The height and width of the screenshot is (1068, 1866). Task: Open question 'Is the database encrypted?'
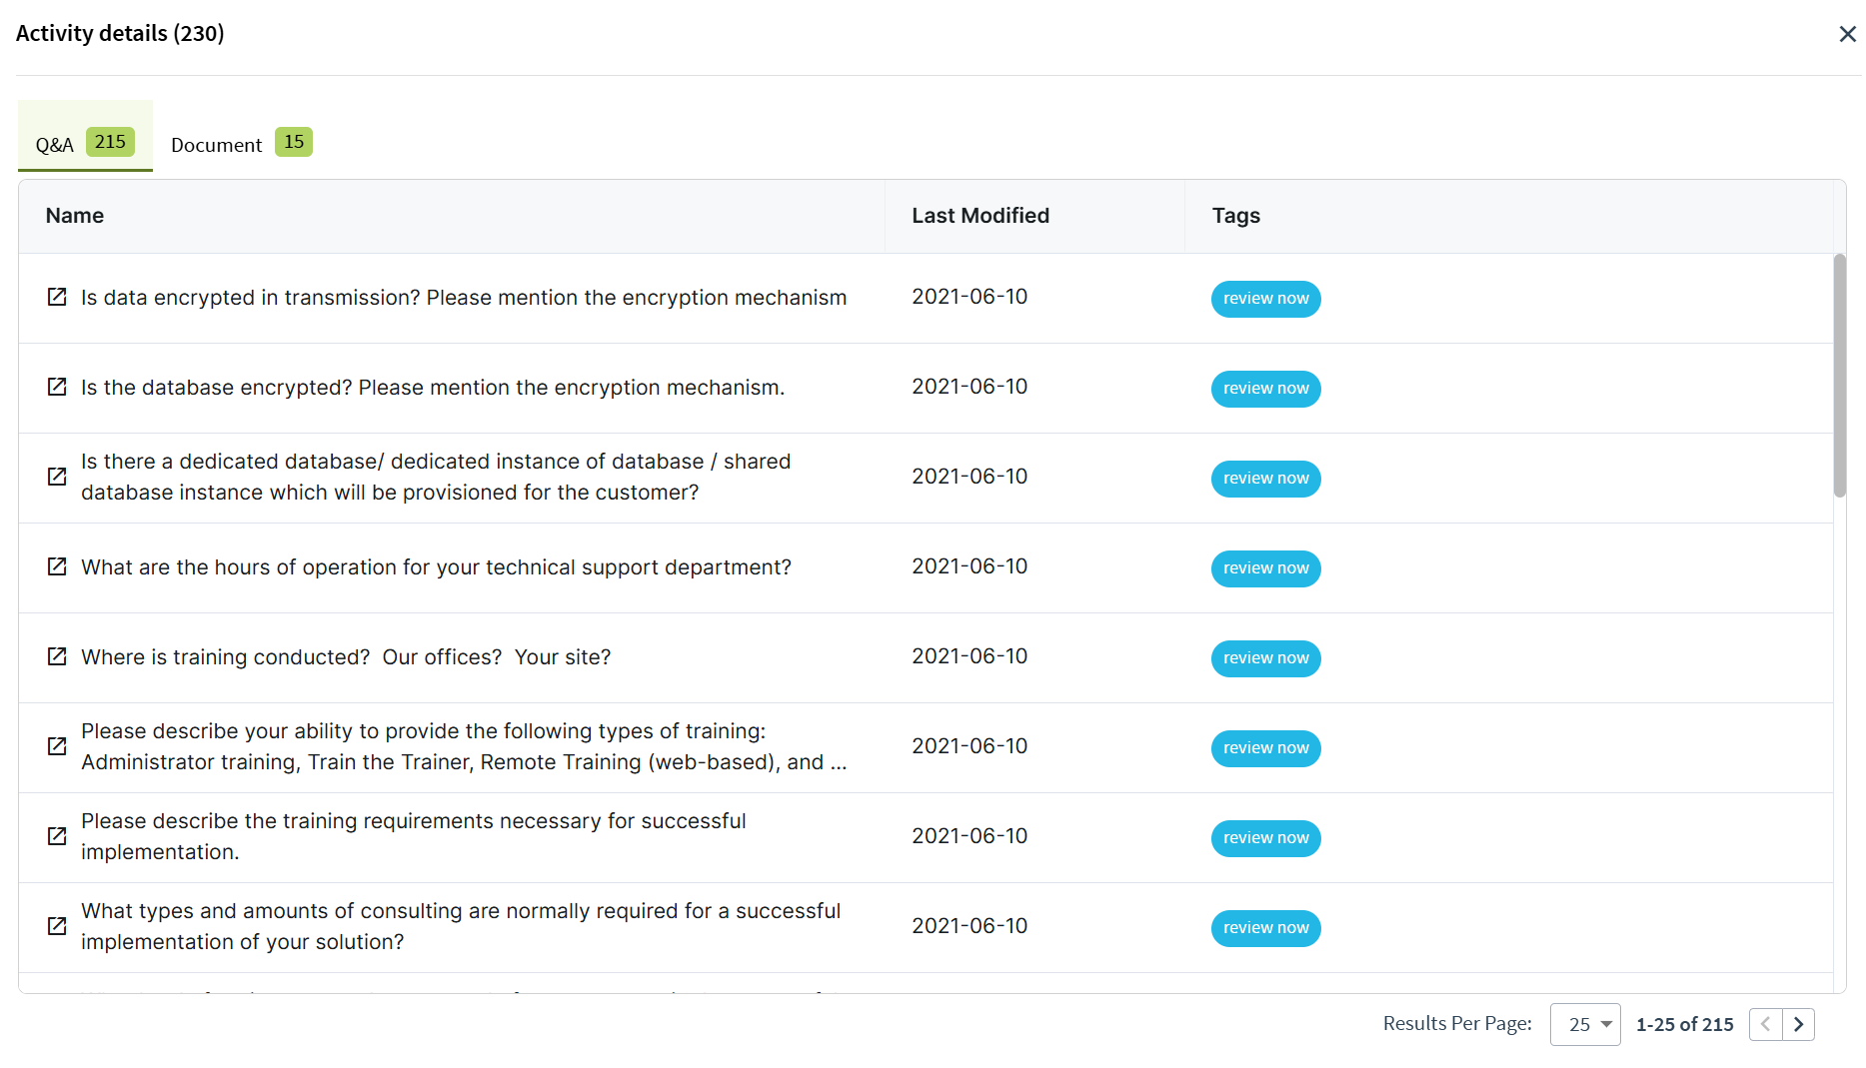pyautogui.click(x=433, y=388)
